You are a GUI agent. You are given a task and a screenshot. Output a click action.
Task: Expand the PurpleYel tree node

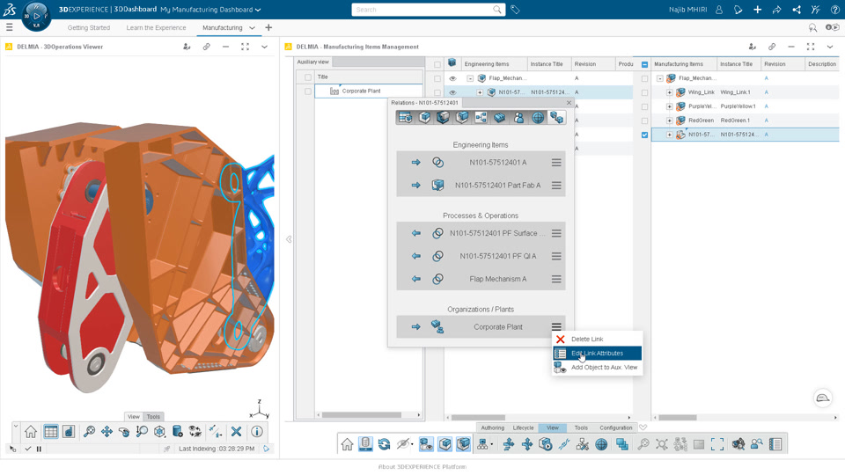669,106
